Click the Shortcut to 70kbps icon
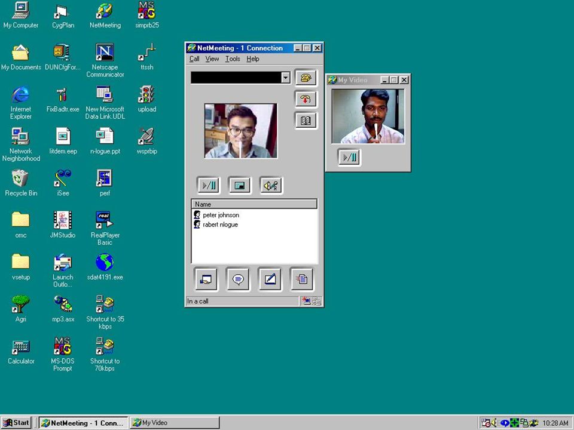The width and height of the screenshot is (574, 430). coord(105,355)
